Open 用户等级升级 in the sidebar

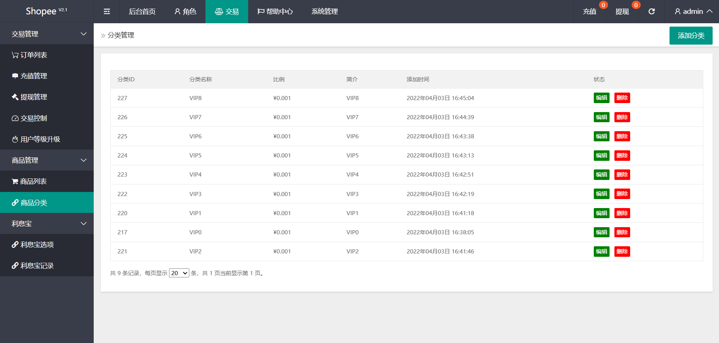(47, 139)
